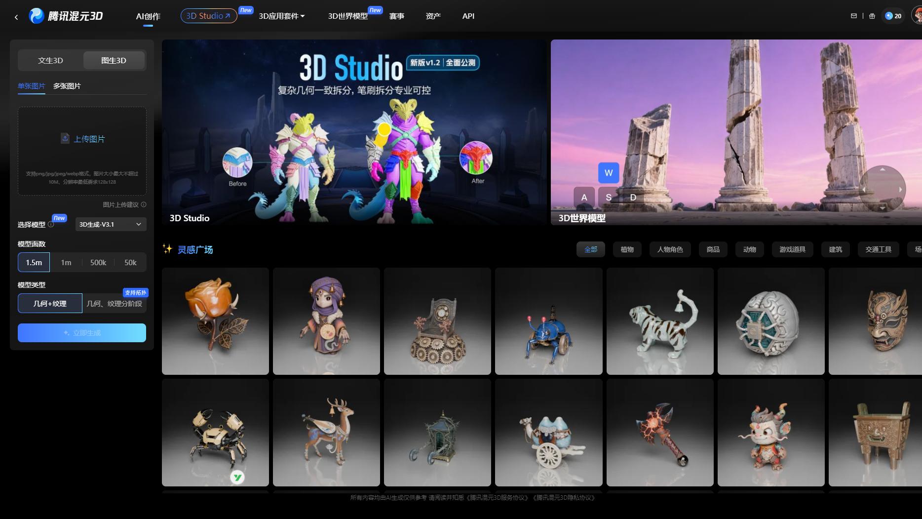This screenshot has width=922, height=519.
Task: Switch to 图生3D mode
Action: pyautogui.click(x=114, y=60)
